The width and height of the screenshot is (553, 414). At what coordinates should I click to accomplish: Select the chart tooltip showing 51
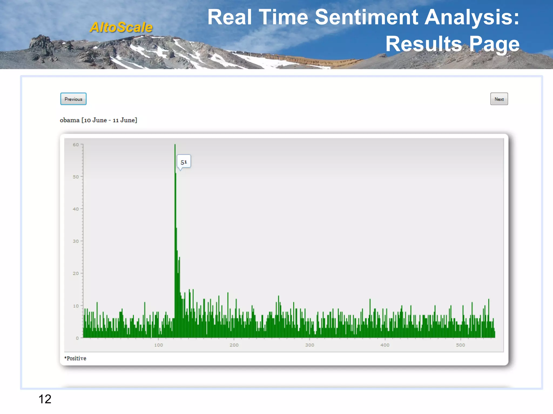pyautogui.click(x=184, y=162)
